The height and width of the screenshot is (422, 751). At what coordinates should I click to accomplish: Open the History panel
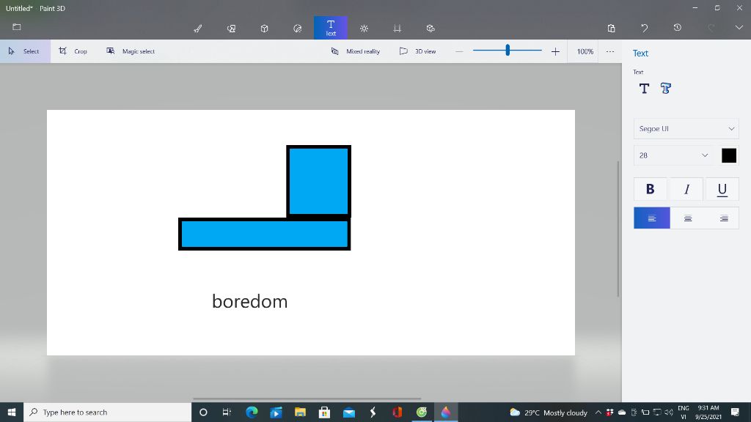677,28
